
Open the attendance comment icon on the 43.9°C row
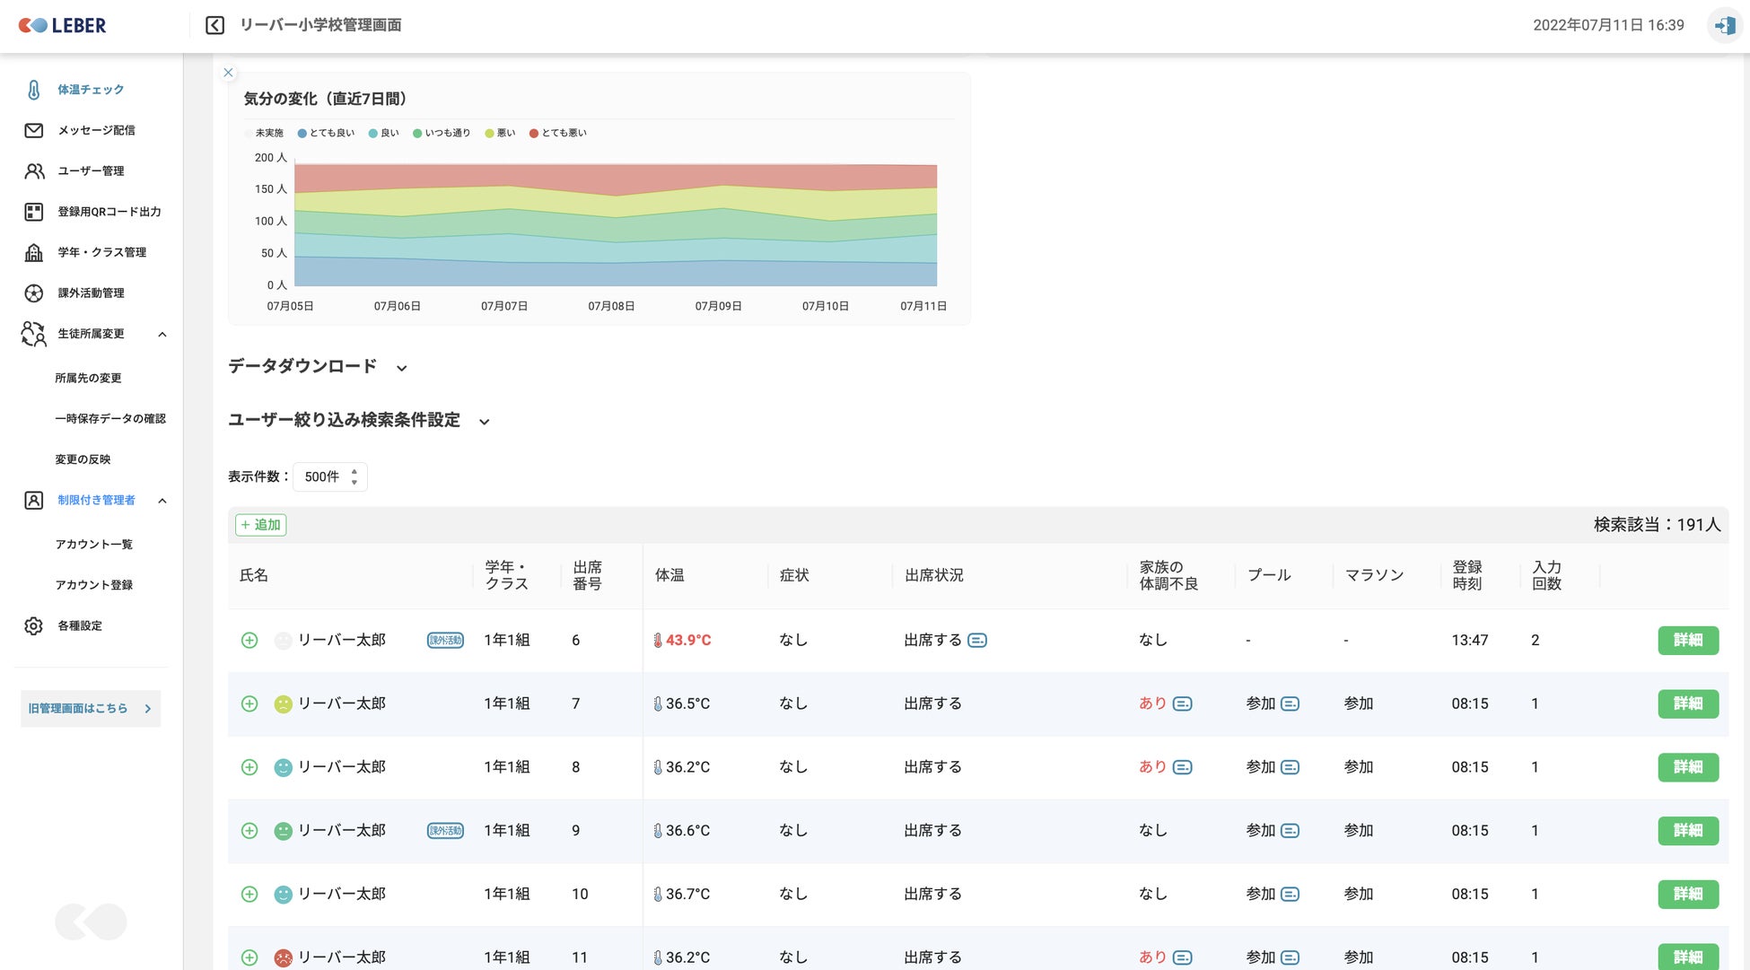977,641
